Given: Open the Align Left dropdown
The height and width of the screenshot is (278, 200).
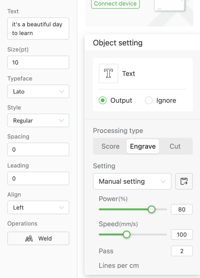Looking at the screenshot, I should pyautogui.click(x=38, y=208).
